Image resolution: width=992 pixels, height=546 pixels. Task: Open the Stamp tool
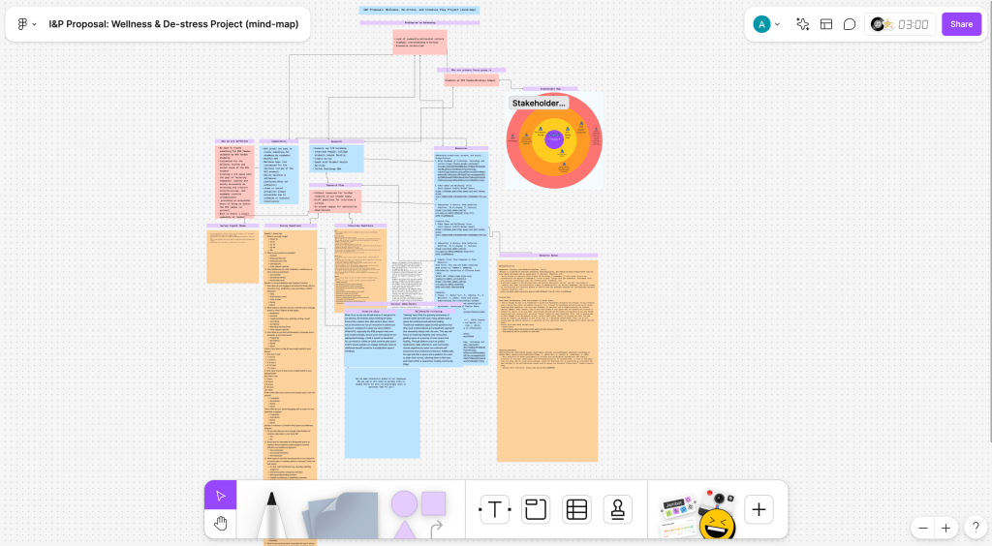click(618, 509)
